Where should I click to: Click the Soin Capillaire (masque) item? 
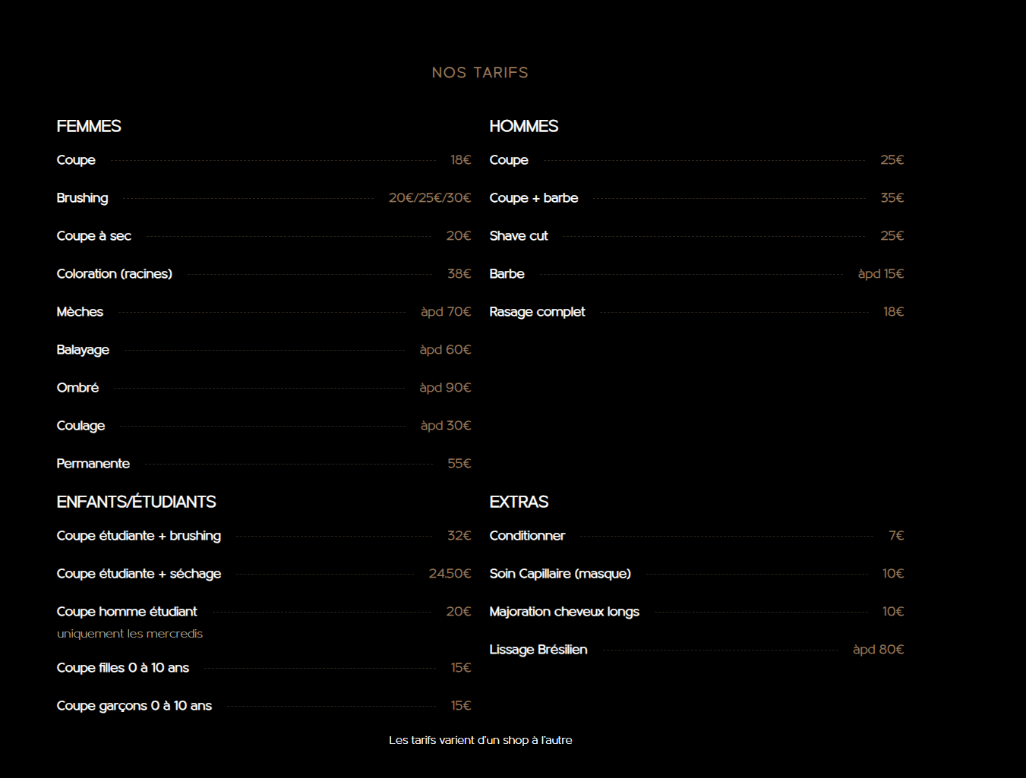point(560,574)
